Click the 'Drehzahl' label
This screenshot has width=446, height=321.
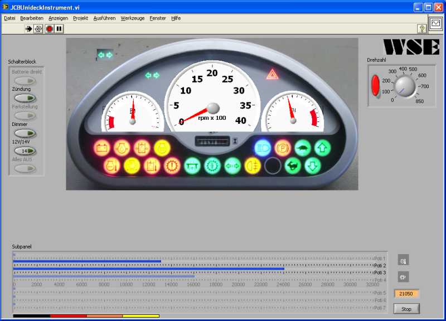pos(376,60)
